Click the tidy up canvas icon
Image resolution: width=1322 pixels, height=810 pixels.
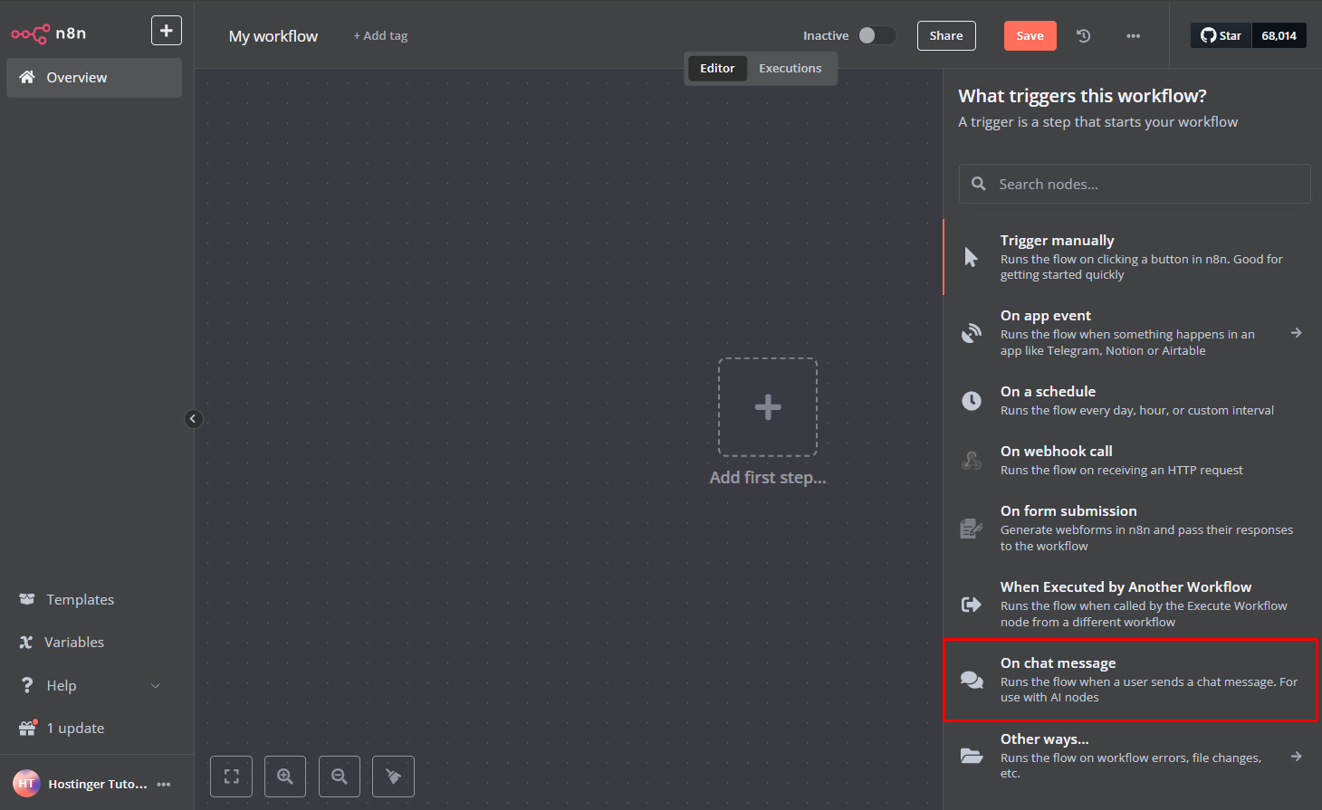click(393, 776)
